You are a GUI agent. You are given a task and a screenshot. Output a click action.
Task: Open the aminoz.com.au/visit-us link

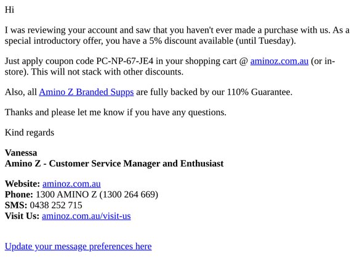coord(86,216)
